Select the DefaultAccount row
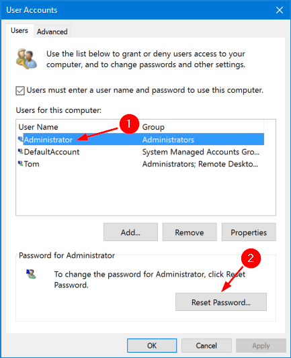 point(141,152)
